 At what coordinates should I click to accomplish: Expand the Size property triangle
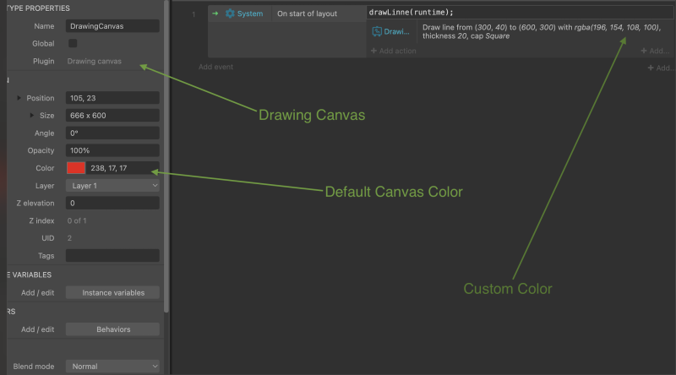[x=32, y=116]
